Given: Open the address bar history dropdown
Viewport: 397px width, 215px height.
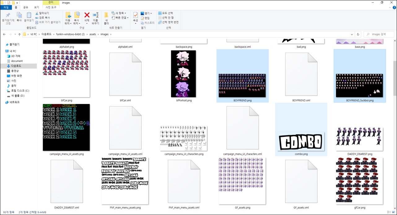Looking at the screenshot, I should 352,34.
